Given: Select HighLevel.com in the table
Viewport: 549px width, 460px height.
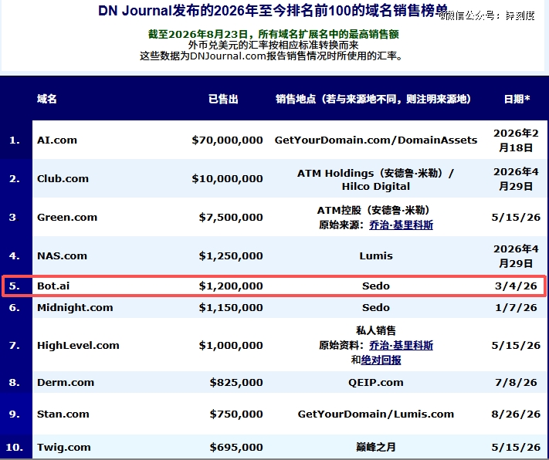Looking at the screenshot, I should click(78, 345).
